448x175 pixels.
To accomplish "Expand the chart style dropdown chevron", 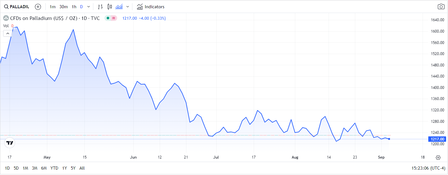I will (x=128, y=7).
